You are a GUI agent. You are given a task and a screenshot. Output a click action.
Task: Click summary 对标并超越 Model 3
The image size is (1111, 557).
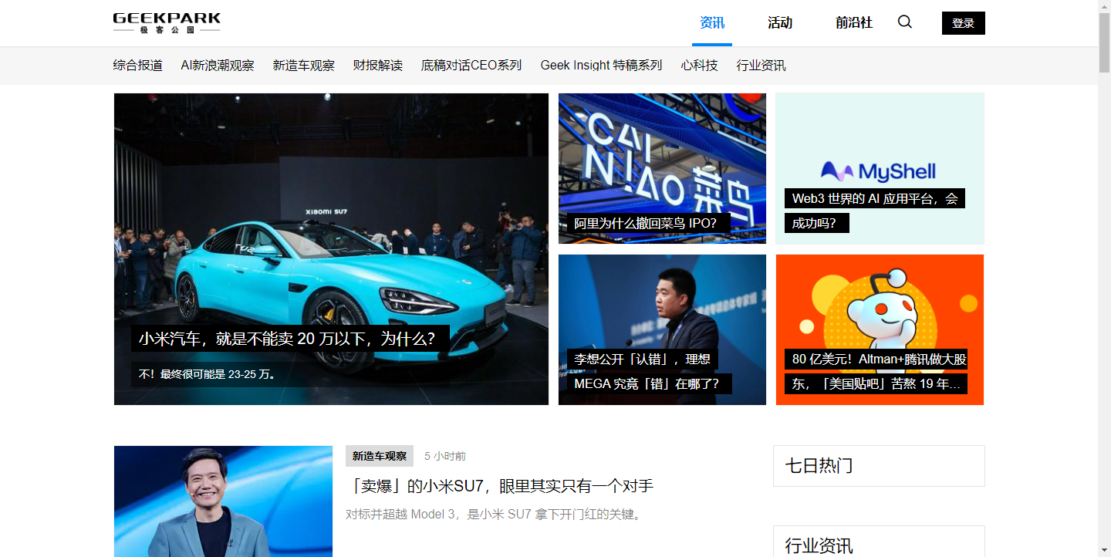click(495, 514)
